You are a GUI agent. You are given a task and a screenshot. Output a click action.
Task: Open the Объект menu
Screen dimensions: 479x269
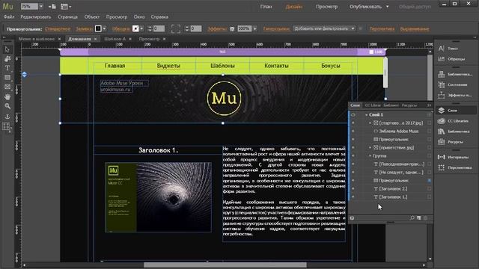[x=91, y=16]
